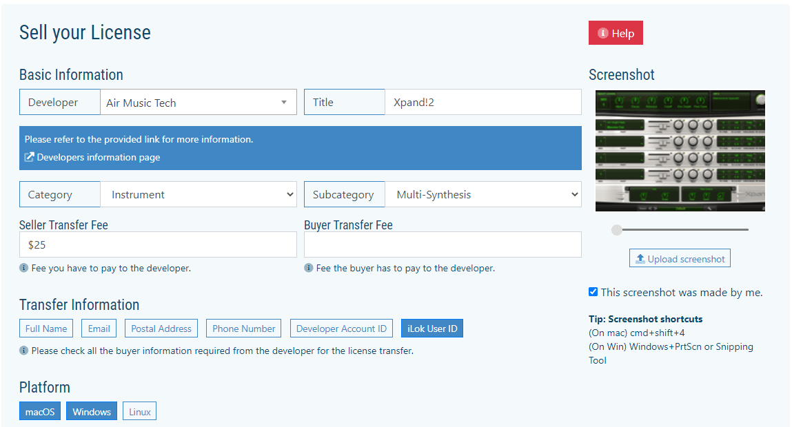Expand the Category dropdown set to Instrument

198,194
